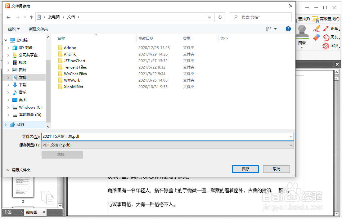Select the WeChat Files folder
The height and width of the screenshot is (219, 342).
point(75,74)
